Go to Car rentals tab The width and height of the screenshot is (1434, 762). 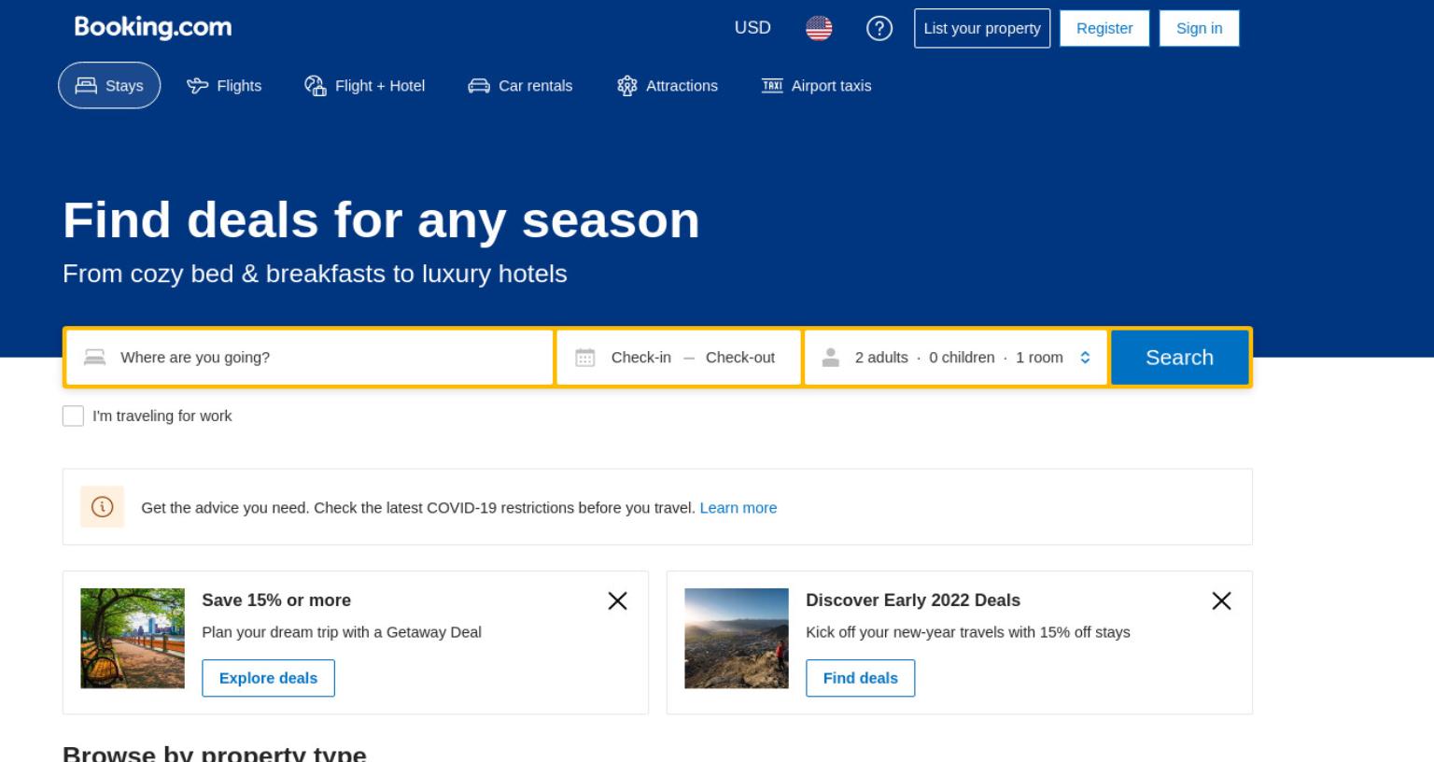pyautogui.click(x=520, y=85)
